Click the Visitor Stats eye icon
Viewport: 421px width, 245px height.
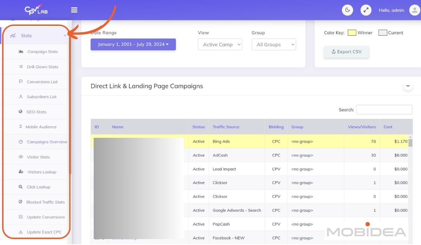[21, 157]
